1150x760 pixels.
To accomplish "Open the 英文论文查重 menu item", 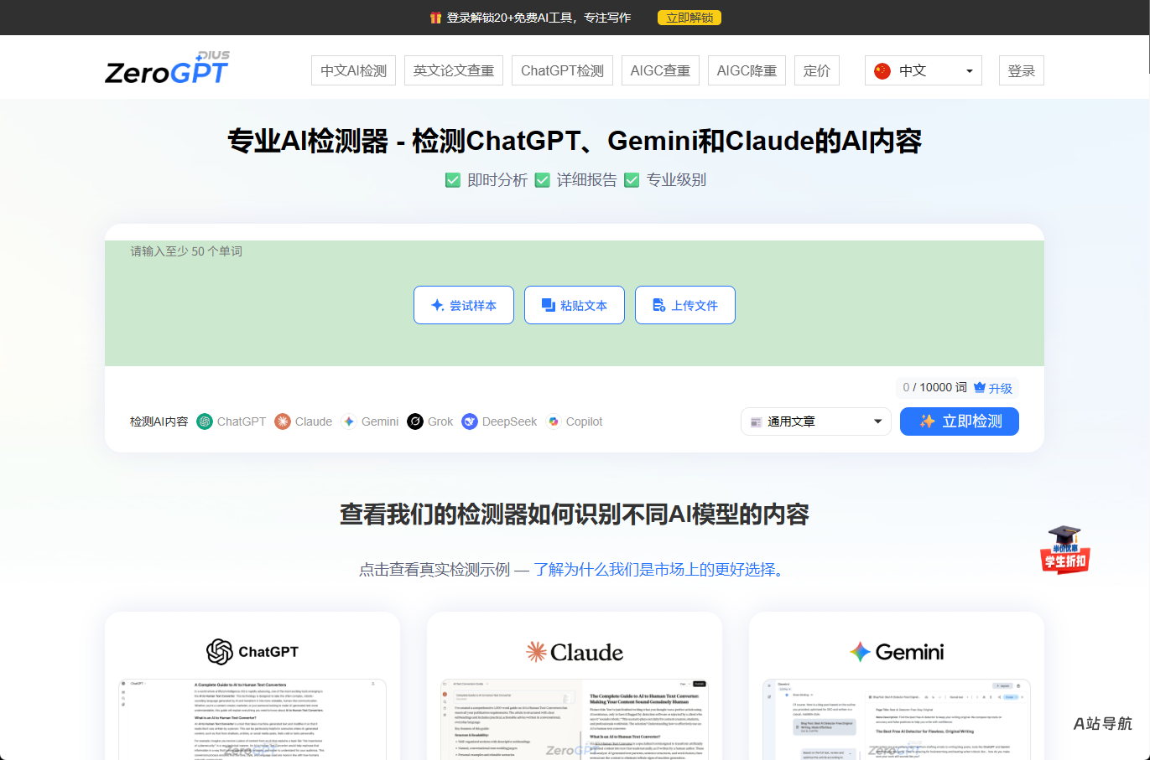I will point(454,70).
